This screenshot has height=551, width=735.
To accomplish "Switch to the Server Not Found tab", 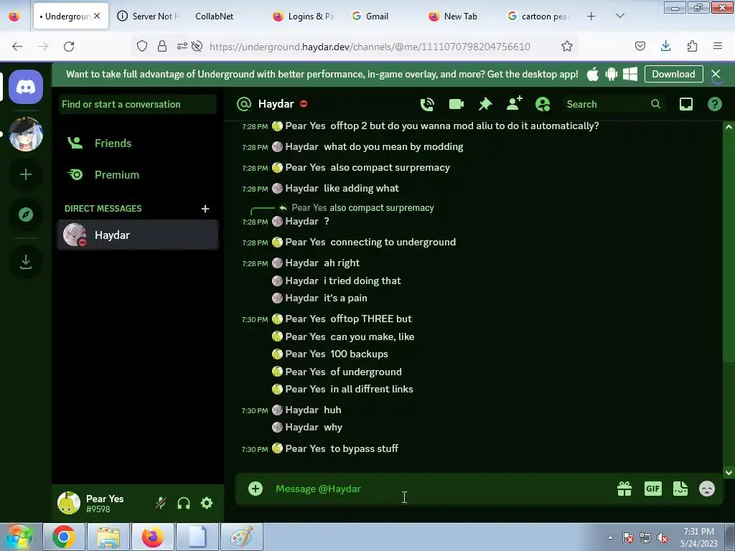I will [149, 16].
